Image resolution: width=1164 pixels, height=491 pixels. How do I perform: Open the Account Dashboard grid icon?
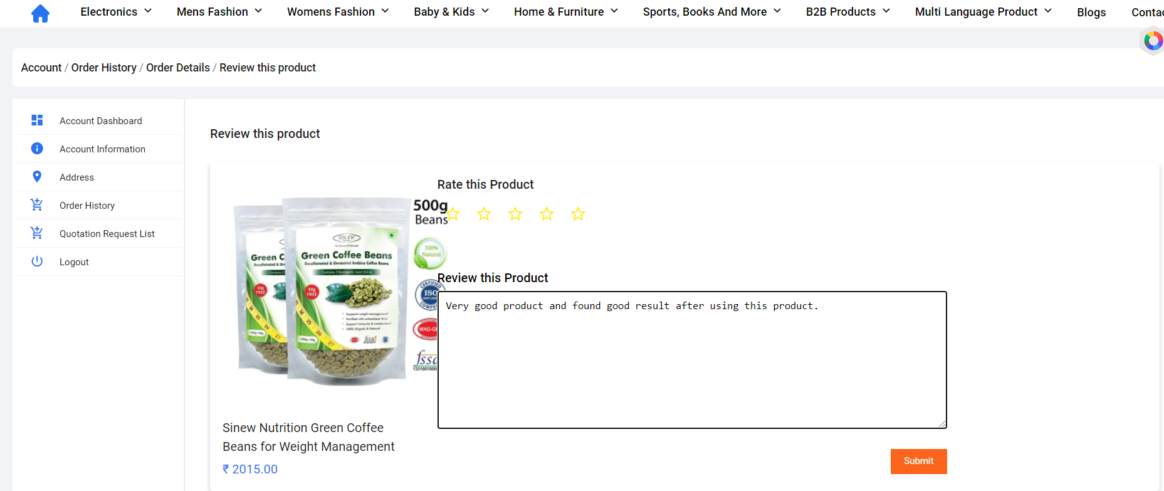click(37, 120)
